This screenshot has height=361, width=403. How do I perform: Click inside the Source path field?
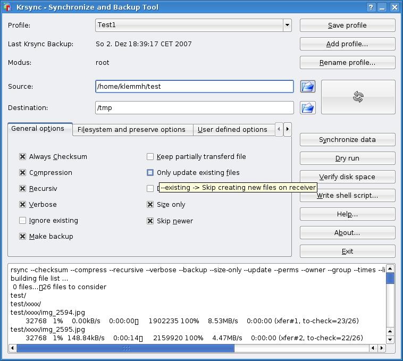[x=194, y=86]
